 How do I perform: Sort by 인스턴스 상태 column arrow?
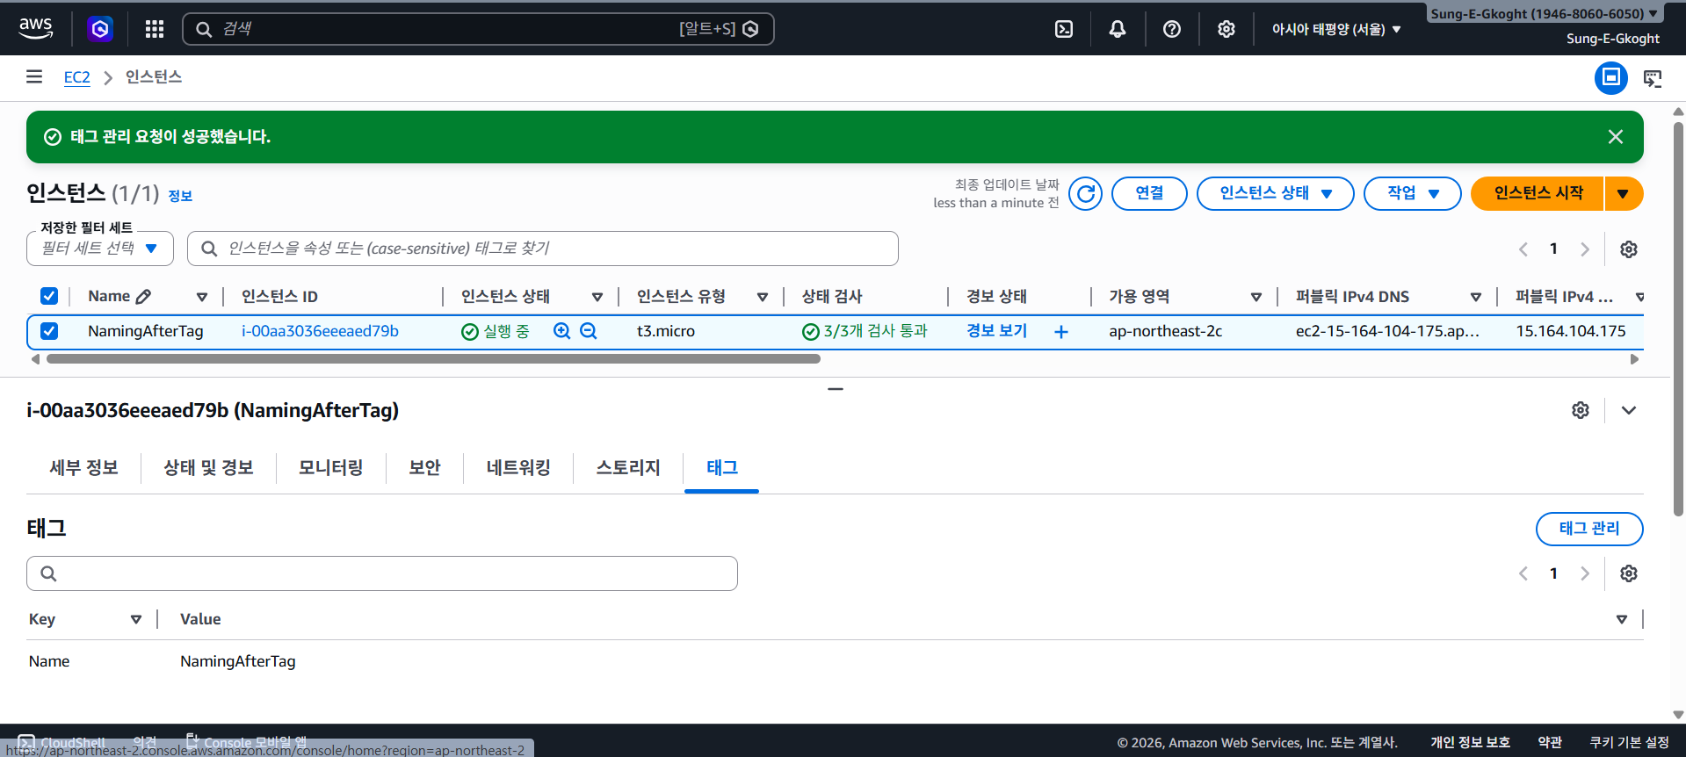click(x=597, y=297)
